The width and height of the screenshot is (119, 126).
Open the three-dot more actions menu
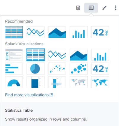(x=116, y=8)
